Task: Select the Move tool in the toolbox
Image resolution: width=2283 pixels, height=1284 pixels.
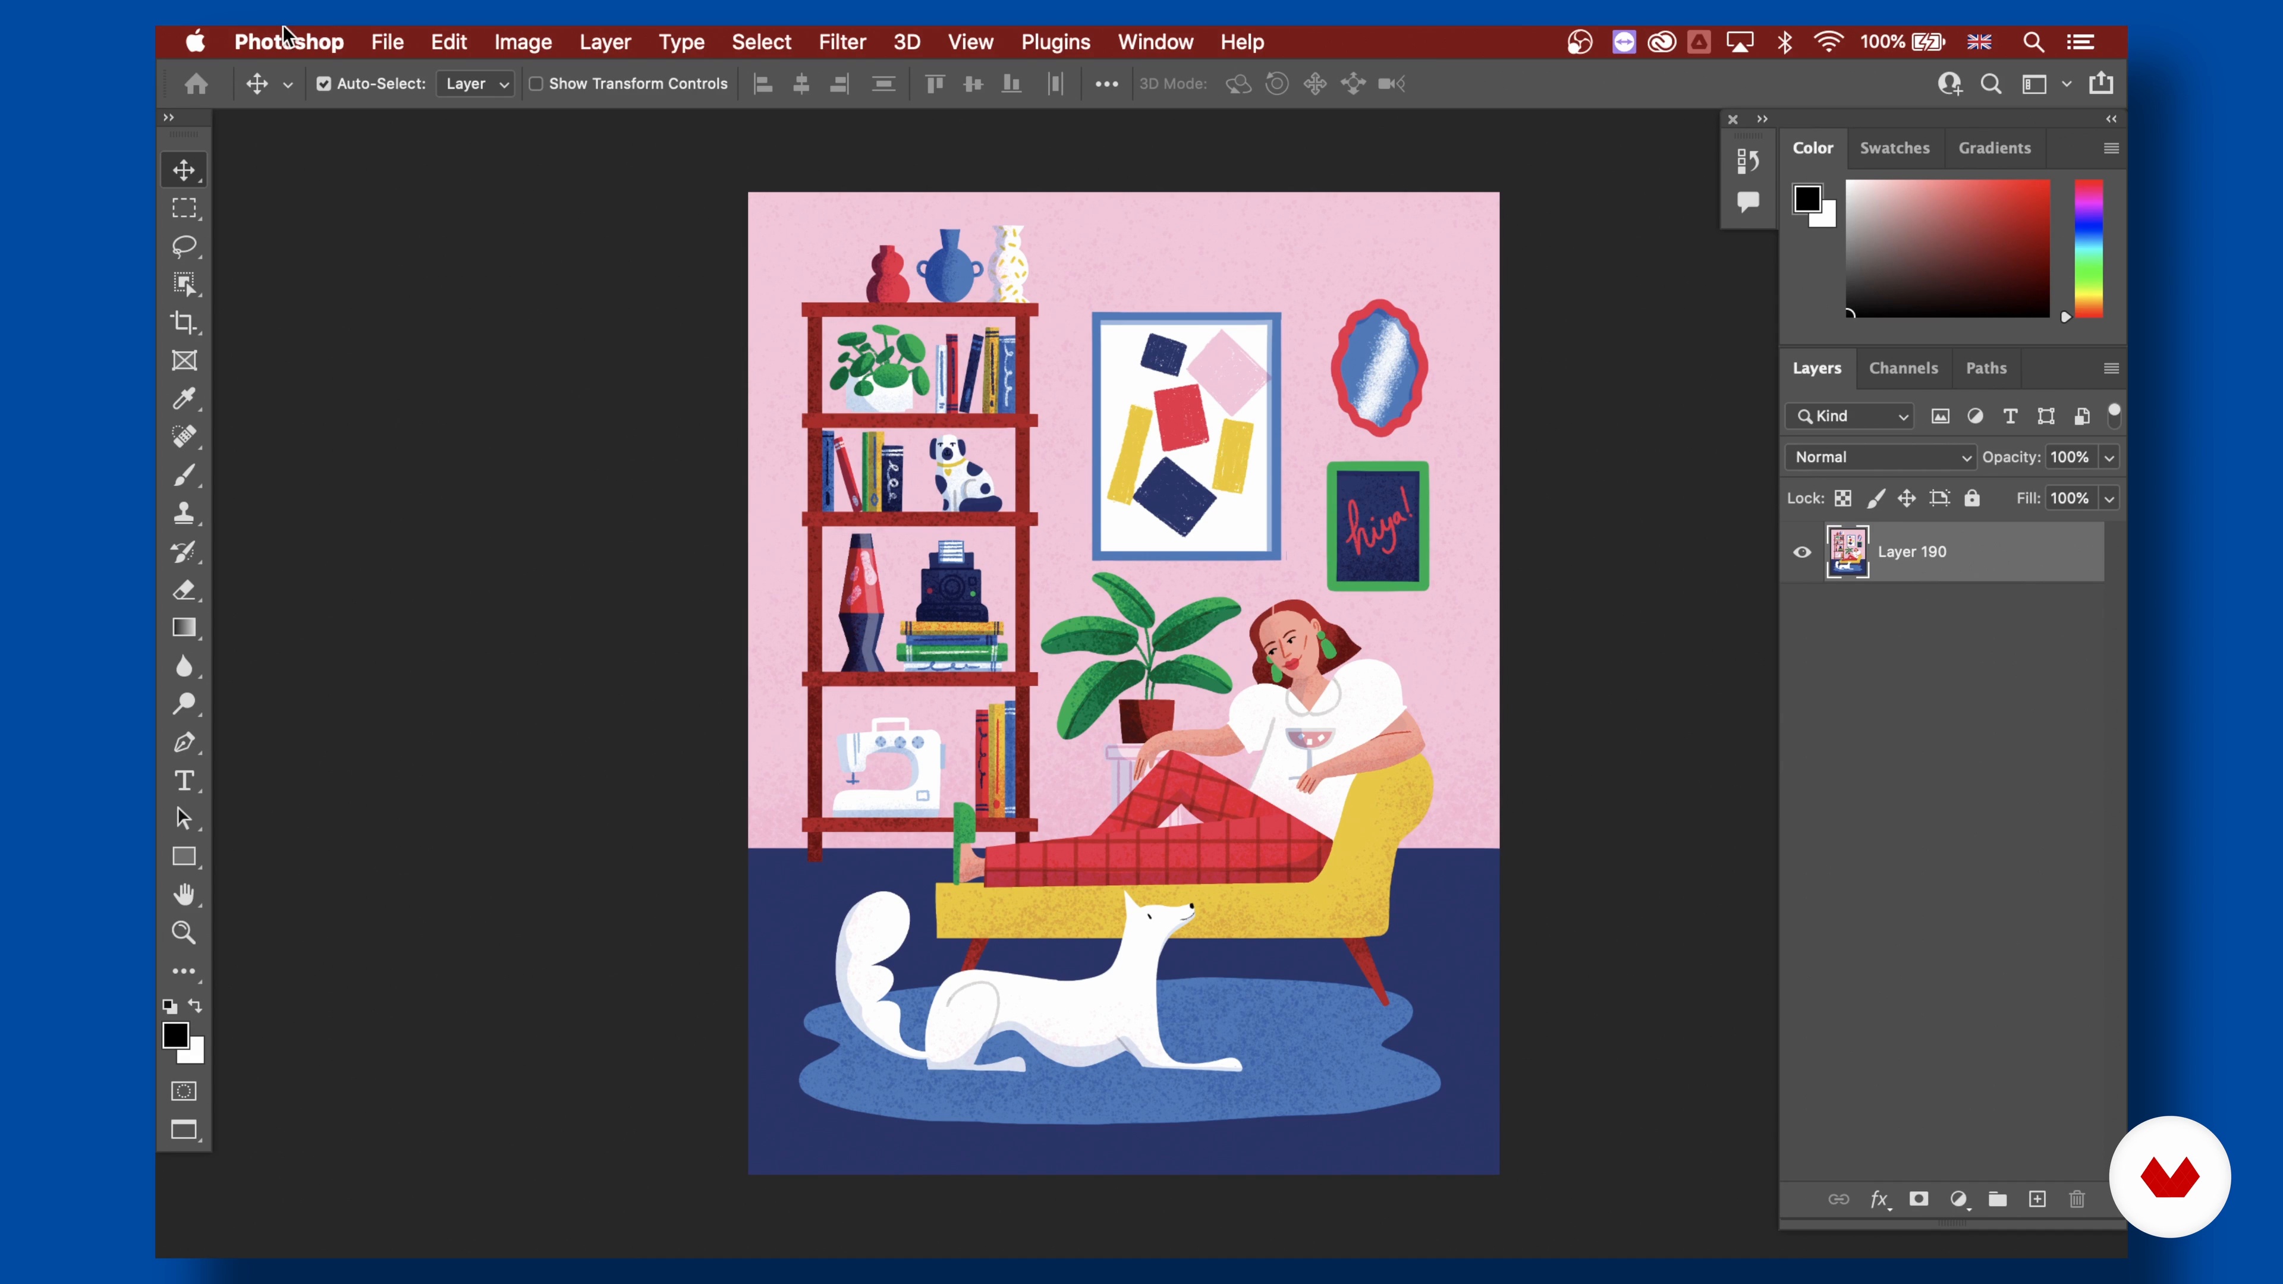Action: (184, 170)
